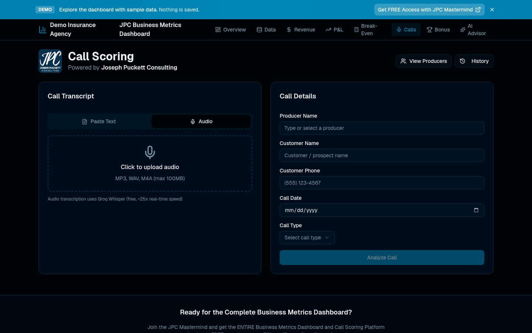
Task: Click JPC Business Metrics Dashboard title
Action: [150, 29]
